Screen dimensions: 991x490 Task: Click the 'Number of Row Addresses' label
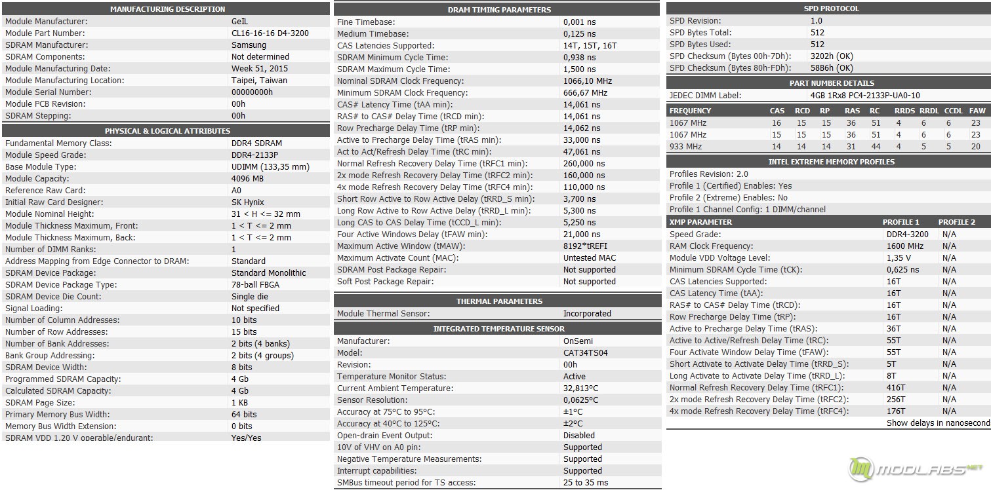pos(56,332)
